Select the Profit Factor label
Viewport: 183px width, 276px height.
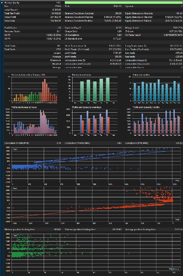[x=11, y=28]
